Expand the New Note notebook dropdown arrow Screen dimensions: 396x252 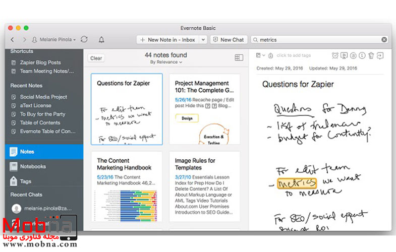click(203, 39)
